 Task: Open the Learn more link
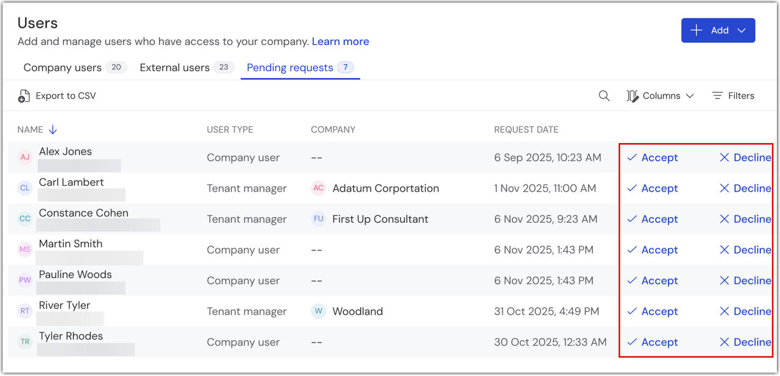pyautogui.click(x=340, y=41)
